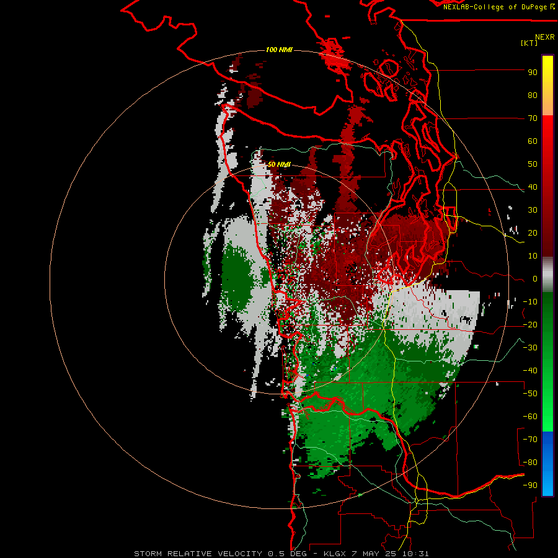Click the -10 value on velocity scale

pyautogui.click(x=530, y=302)
